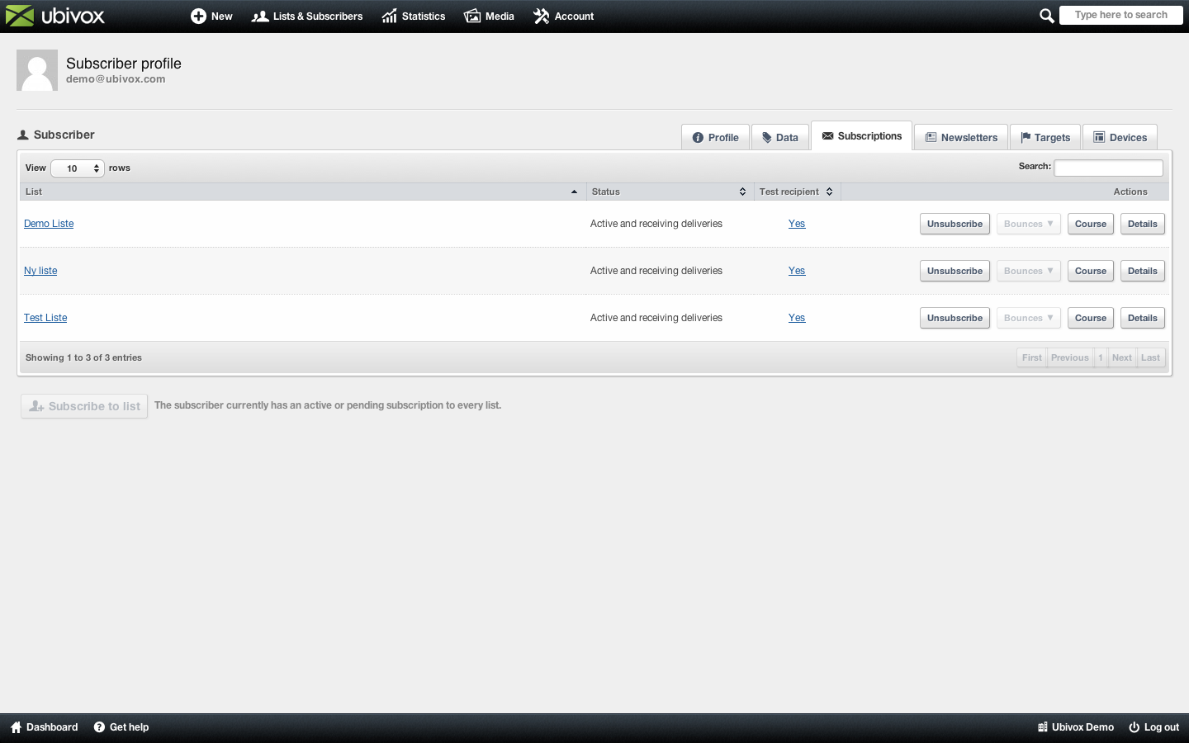Click Log out in footer
Viewport: 1189px width, 743px height.
pos(1153,727)
